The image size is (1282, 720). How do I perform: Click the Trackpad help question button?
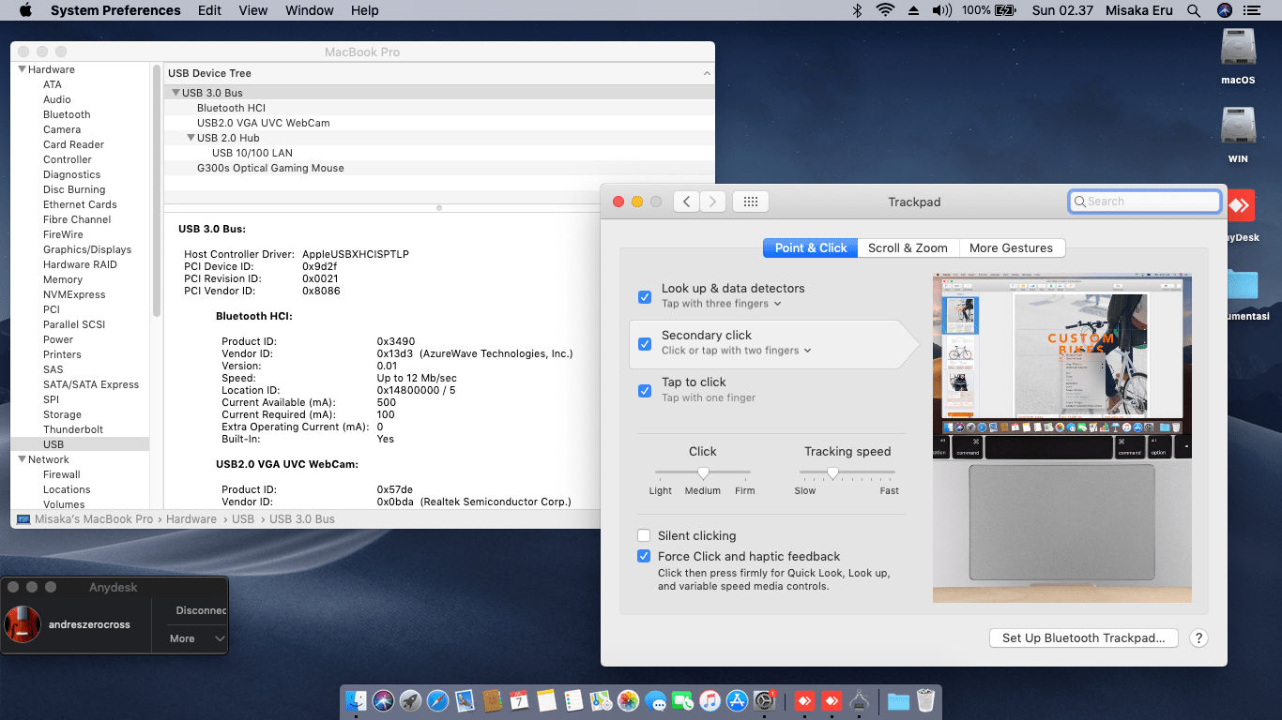[1198, 637]
